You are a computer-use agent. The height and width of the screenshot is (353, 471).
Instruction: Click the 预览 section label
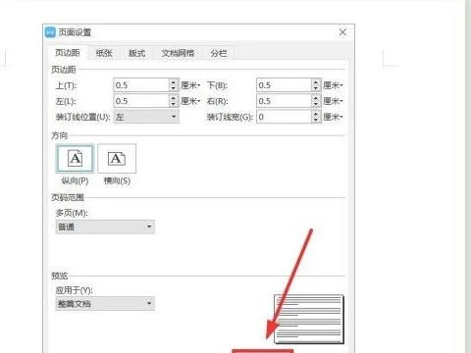coord(60,276)
